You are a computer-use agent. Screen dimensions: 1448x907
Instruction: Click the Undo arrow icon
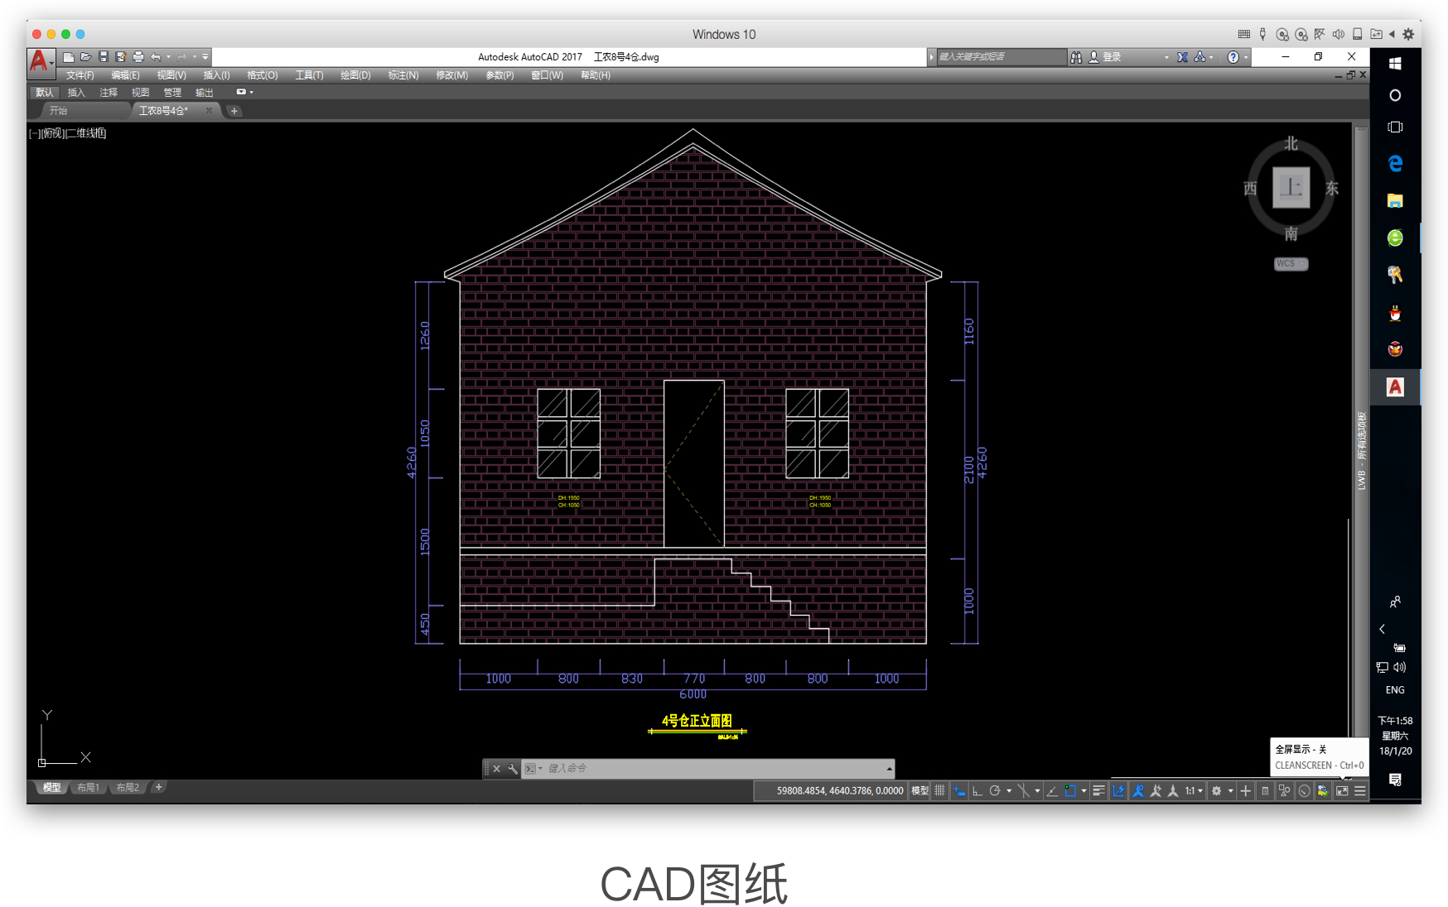(156, 57)
